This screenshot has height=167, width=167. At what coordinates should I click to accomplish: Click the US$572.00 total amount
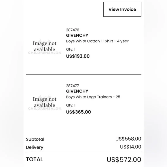point(124,160)
